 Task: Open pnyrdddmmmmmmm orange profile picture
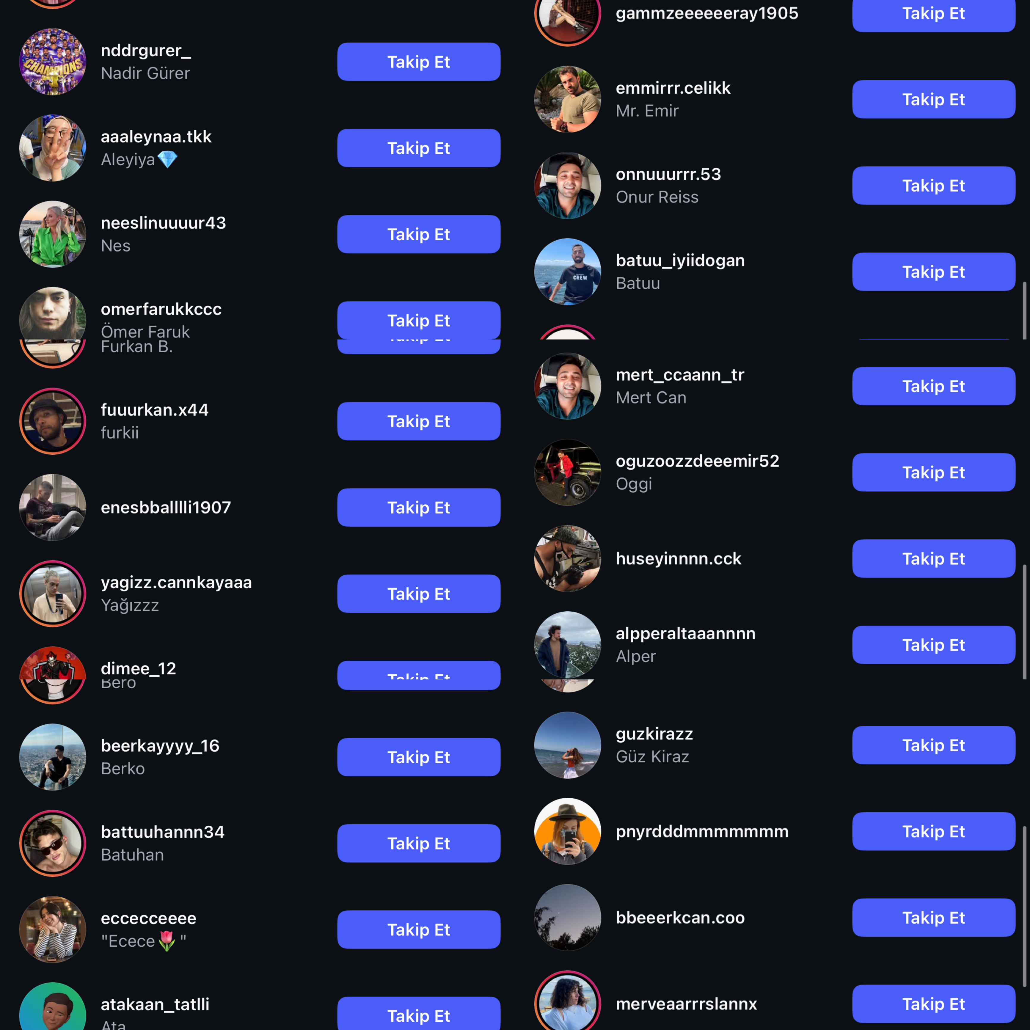click(x=568, y=831)
